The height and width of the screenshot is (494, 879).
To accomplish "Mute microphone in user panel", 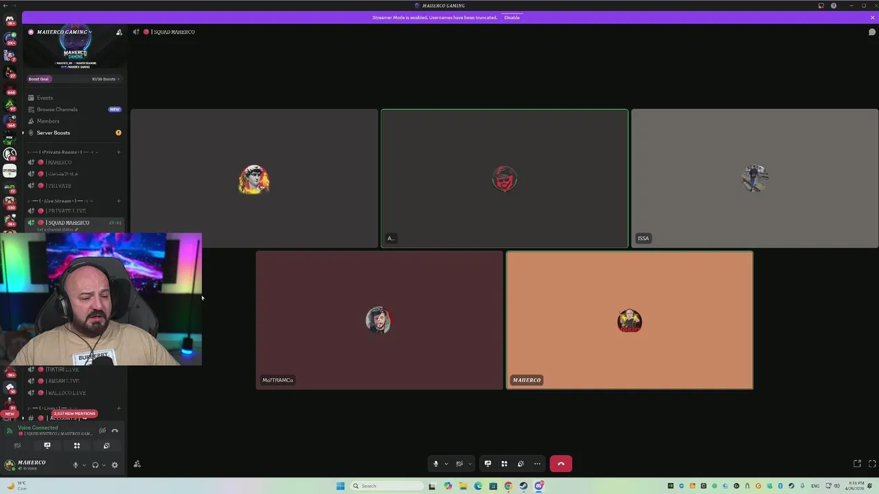I will (x=76, y=465).
